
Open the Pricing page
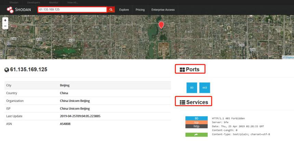click(x=140, y=10)
